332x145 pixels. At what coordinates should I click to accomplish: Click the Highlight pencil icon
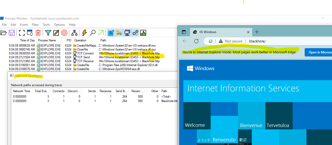click(x=56, y=33)
